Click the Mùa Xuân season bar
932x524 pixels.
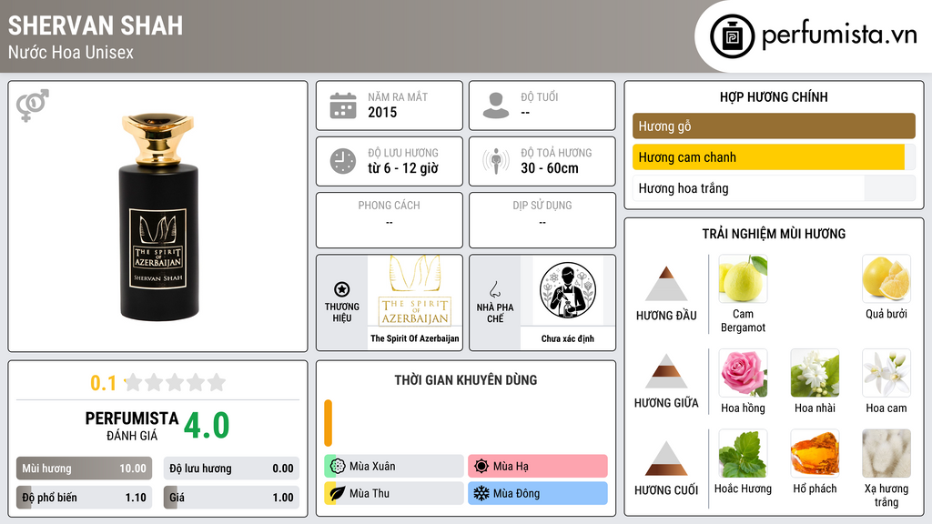(x=394, y=466)
